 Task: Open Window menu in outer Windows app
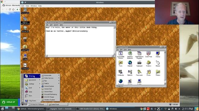[34, 6]
